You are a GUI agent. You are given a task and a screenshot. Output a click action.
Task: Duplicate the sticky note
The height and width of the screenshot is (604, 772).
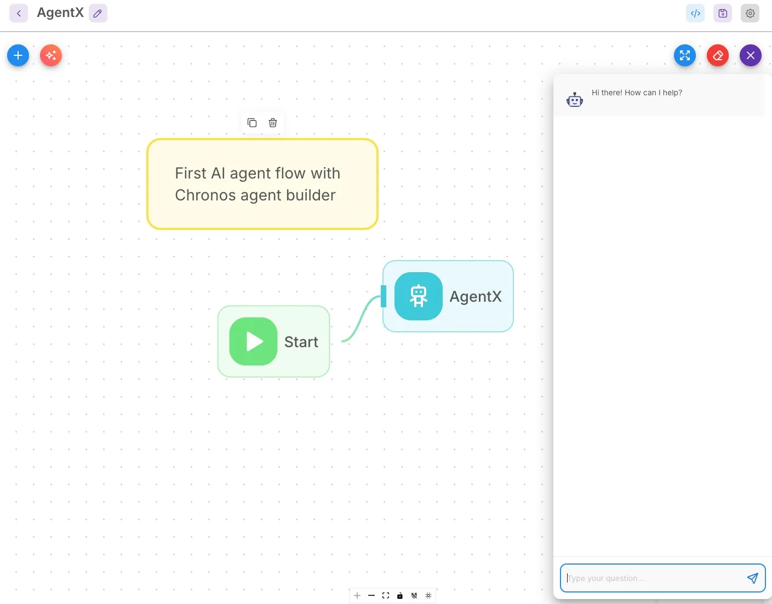(x=252, y=123)
